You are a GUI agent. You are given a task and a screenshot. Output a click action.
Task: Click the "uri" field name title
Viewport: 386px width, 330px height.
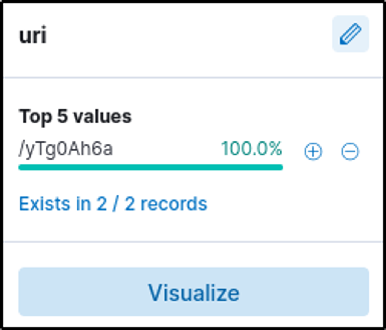click(x=33, y=36)
